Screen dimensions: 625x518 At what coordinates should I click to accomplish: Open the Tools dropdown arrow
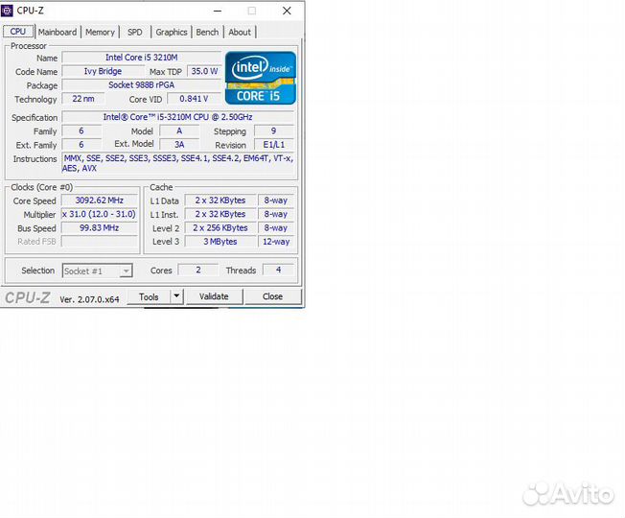point(176,296)
